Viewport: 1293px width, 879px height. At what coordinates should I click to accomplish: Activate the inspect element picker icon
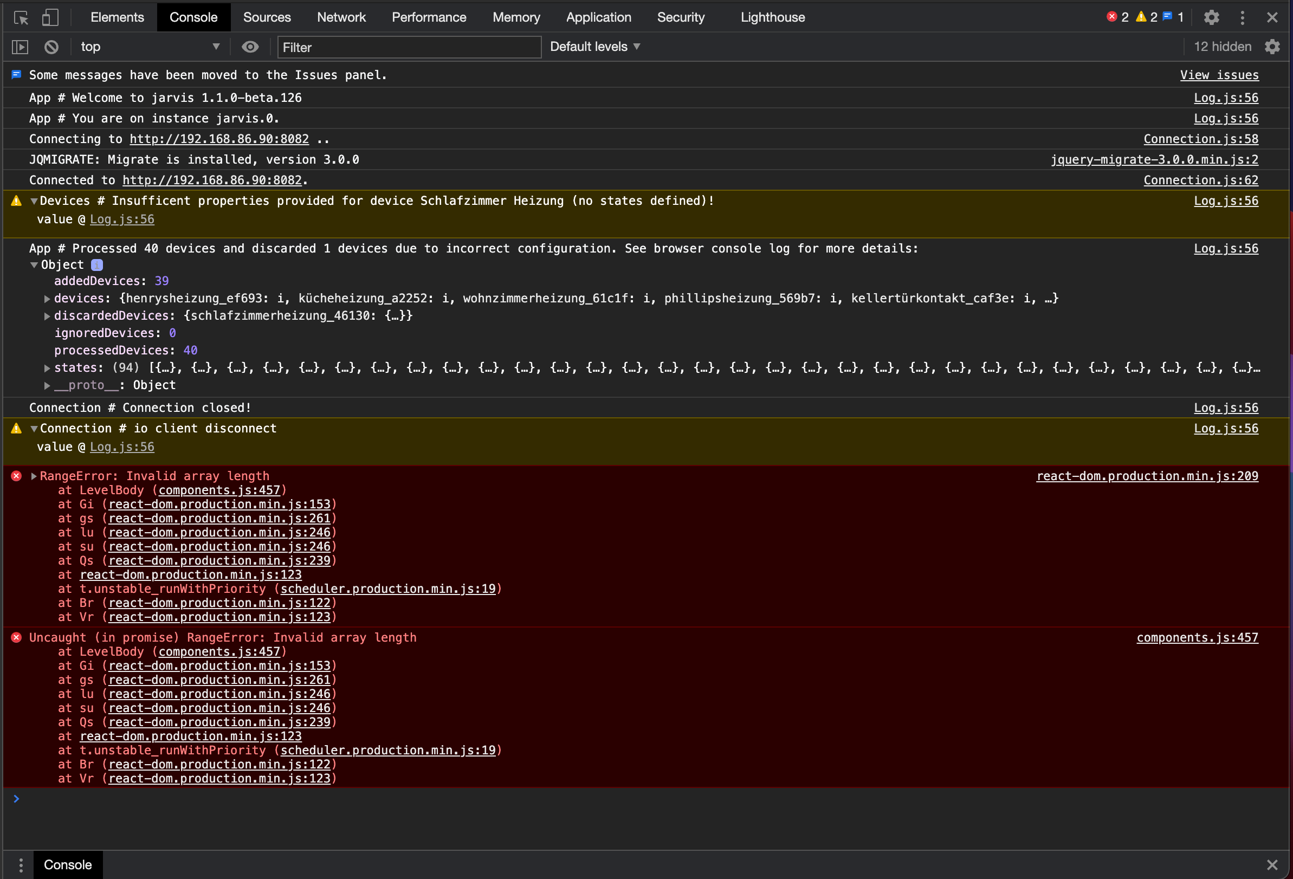tap(21, 18)
